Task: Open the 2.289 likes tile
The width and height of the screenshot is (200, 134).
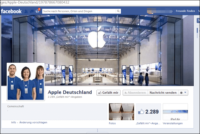Action: click(x=149, y=112)
